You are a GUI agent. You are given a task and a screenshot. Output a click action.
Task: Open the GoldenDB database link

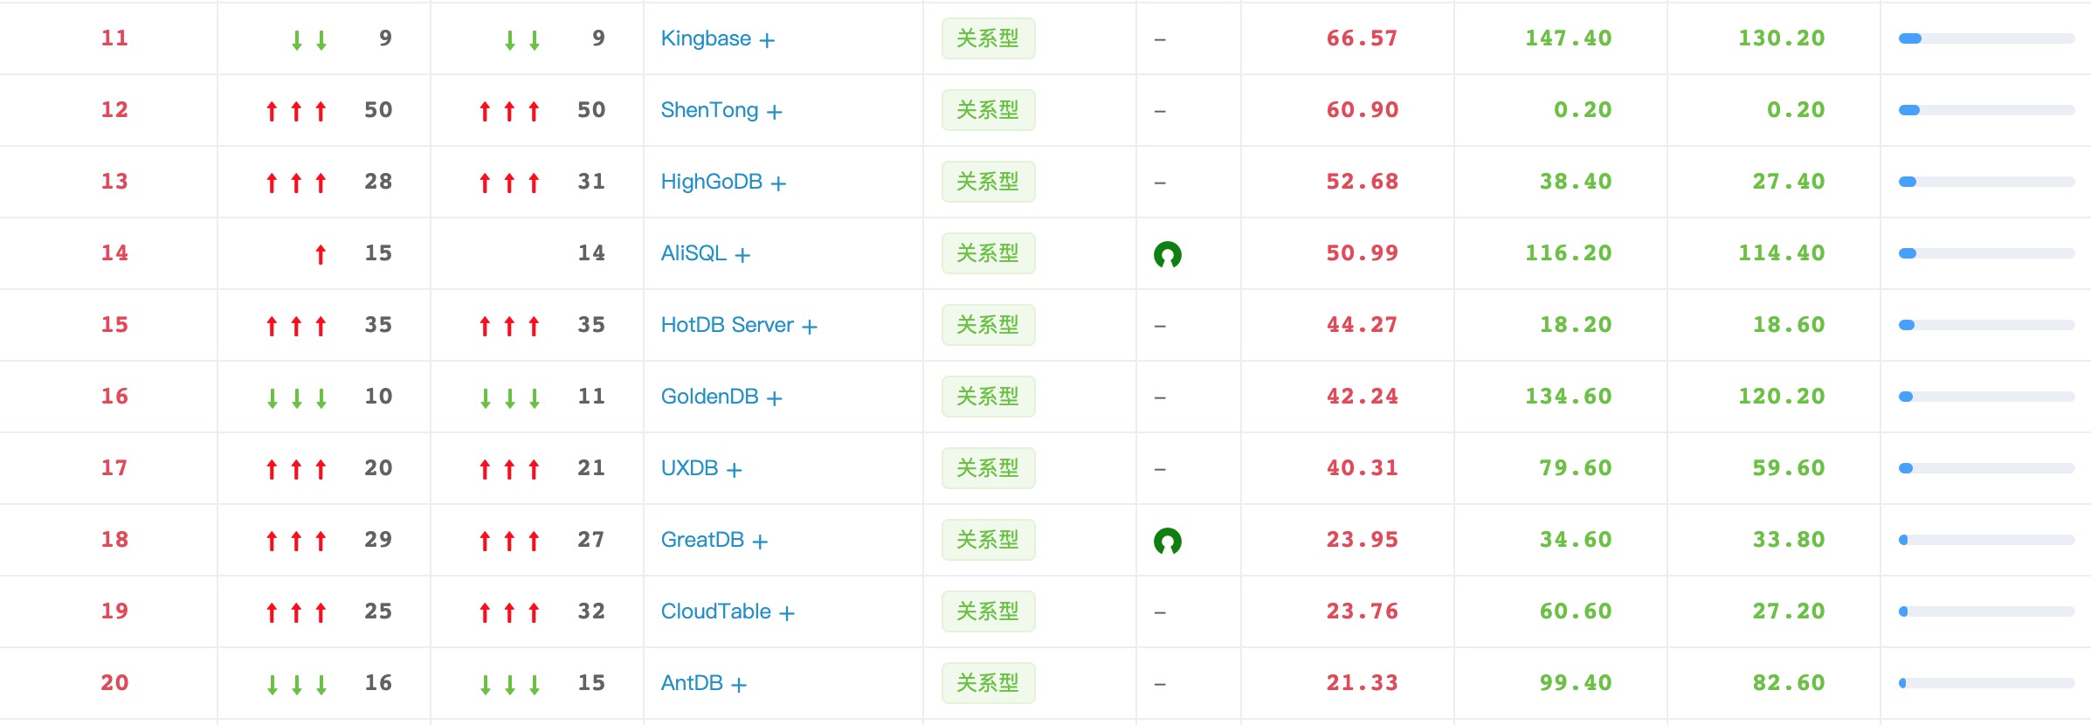tap(709, 397)
